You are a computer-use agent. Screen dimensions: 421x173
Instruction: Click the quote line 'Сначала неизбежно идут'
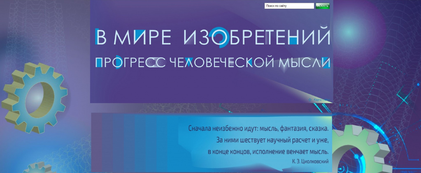258,129
